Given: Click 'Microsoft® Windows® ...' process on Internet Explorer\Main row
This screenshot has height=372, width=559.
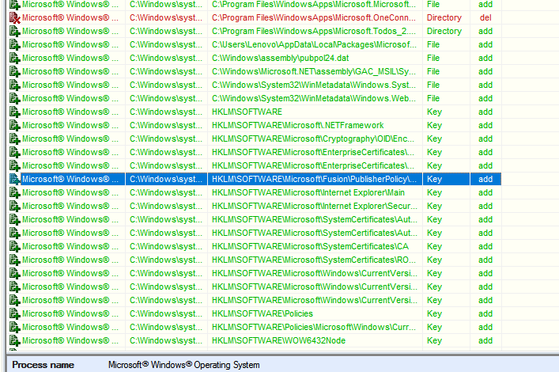Looking at the screenshot, I should (x=70, y=192).
